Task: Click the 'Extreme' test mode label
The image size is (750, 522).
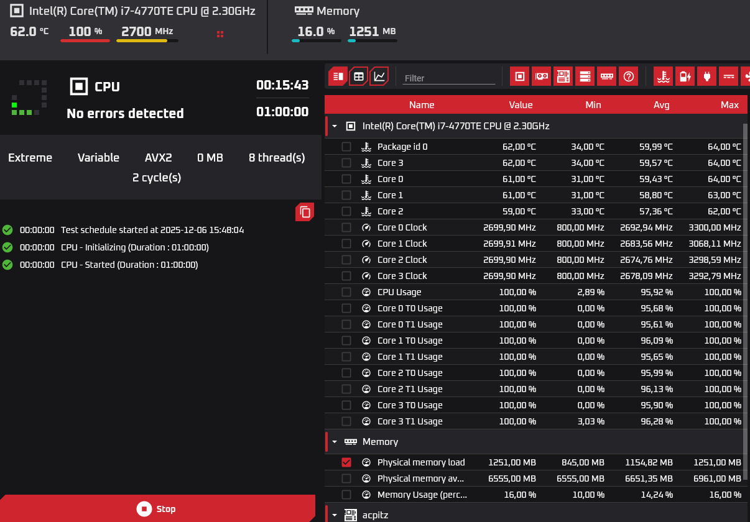Action: (30, 158)
